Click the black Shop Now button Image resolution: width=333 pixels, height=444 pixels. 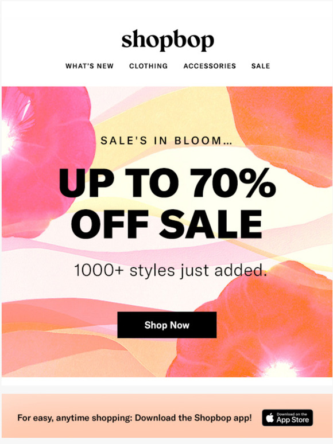167,325
